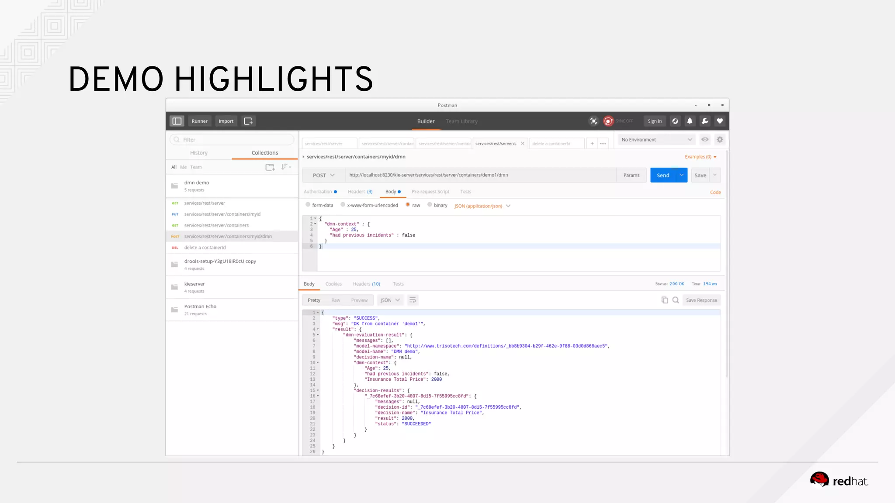The image size is (895, 503).
Task: Switch response view to Preview
Action: pyautogui.click(x=359, y=300)
